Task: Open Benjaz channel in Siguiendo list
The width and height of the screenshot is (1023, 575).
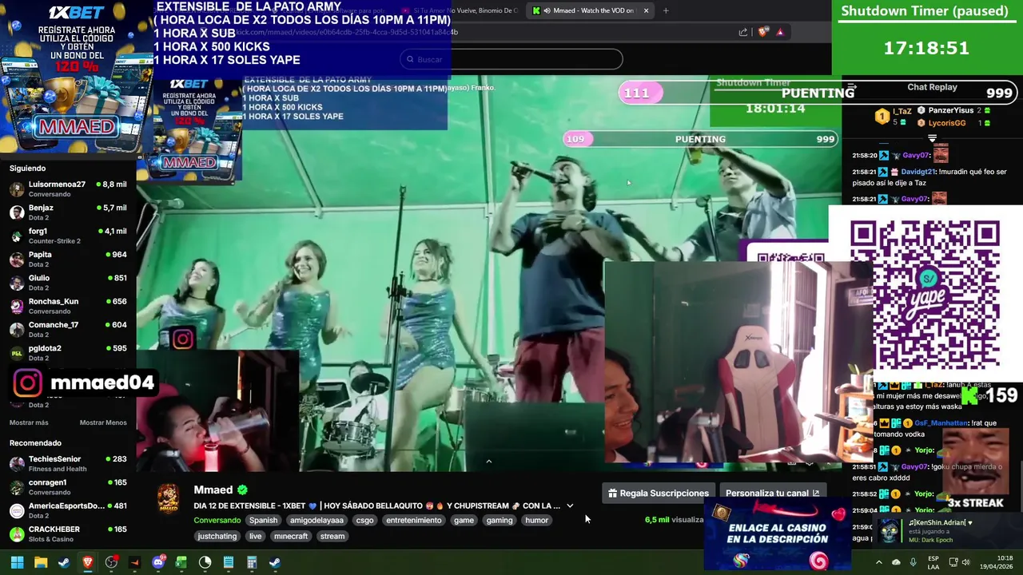Action: [68, 212]
